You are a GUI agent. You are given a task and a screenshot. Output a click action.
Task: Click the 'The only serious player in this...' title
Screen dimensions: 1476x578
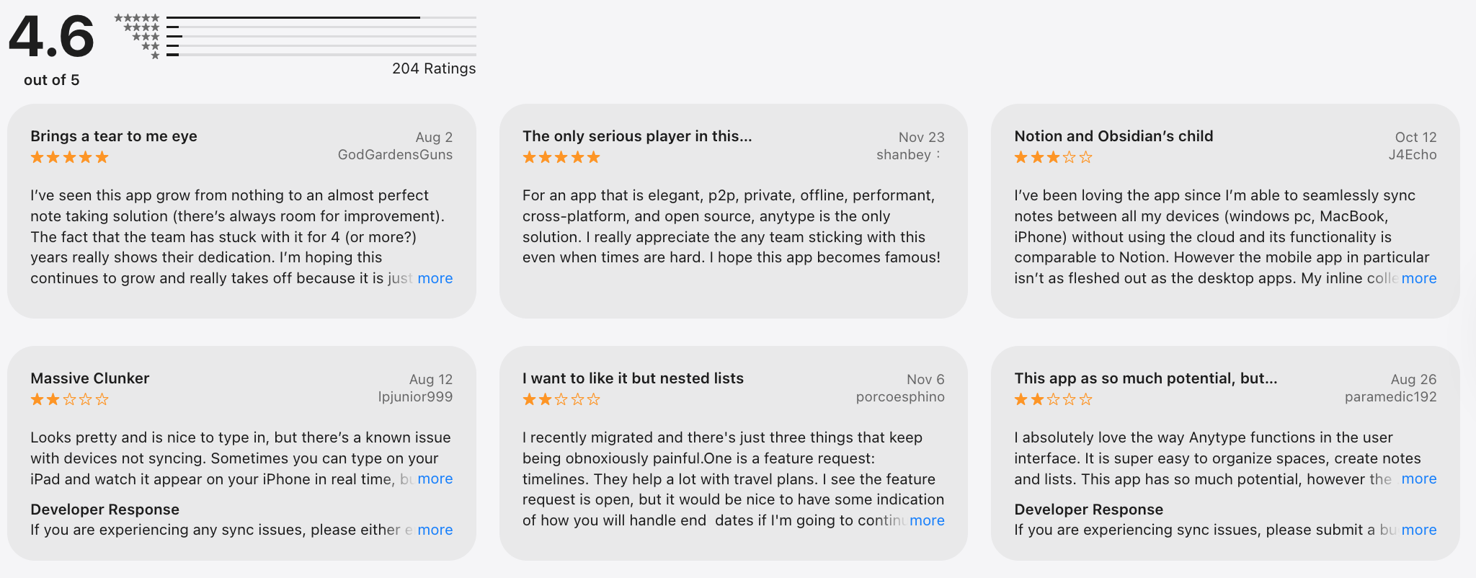click(x=637, y=136)
